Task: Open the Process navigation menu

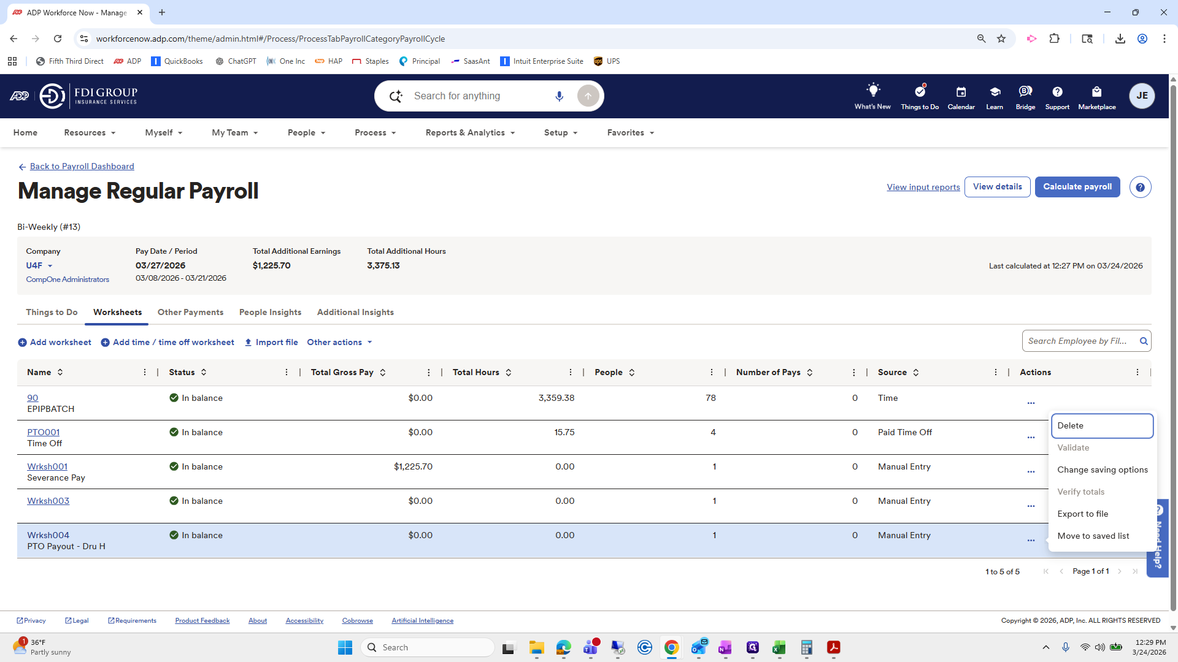Action: (375, 133)
